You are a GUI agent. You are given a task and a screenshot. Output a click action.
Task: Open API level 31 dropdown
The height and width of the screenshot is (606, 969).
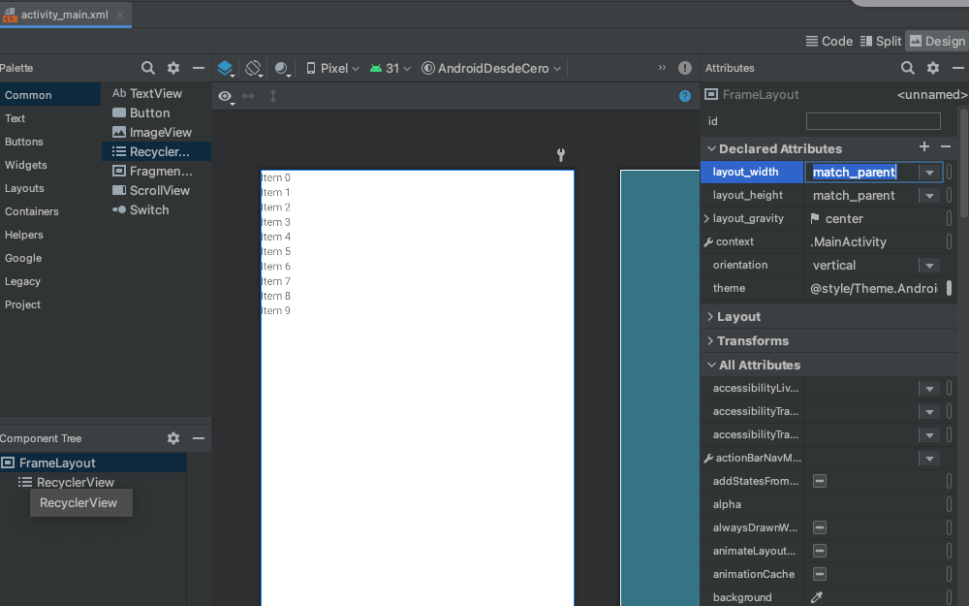coord(390,68)
